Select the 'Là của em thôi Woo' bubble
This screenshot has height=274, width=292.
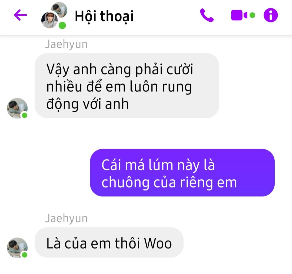[109, 243]
